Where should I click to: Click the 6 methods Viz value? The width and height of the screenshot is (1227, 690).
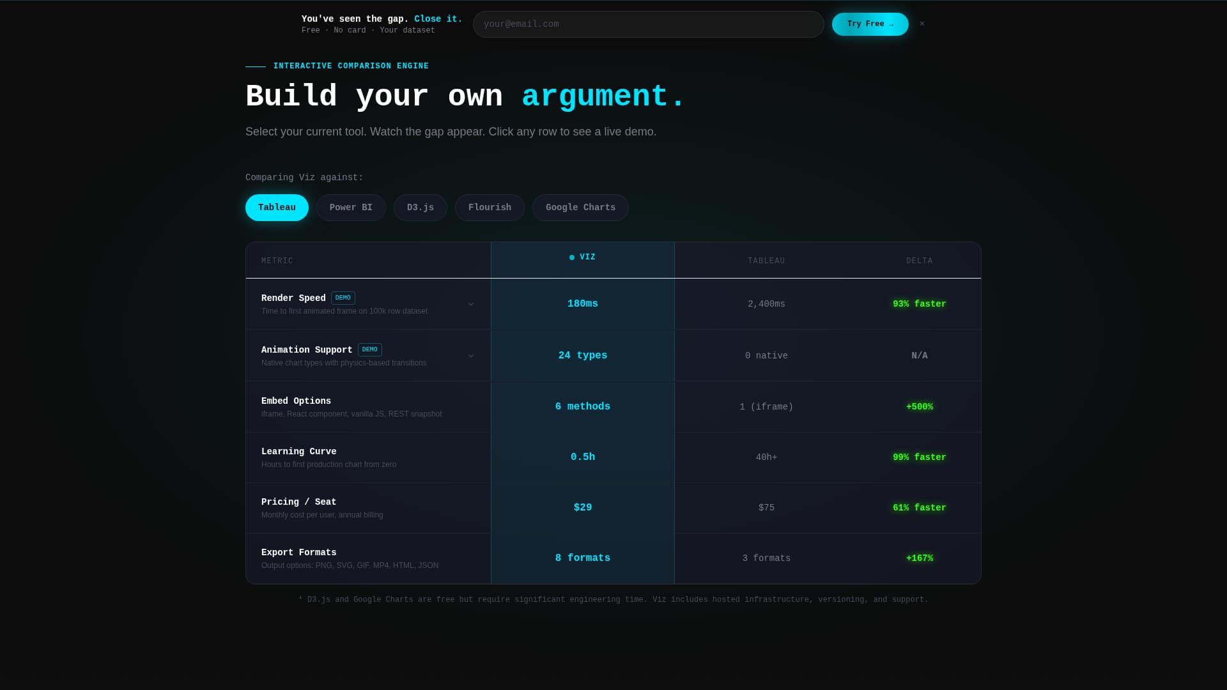coord(583,407)
